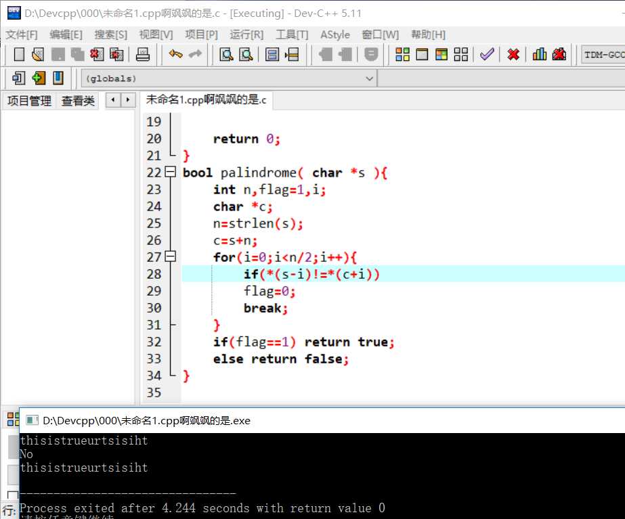
Task: Switch to the 查看类 tab
Action: (78, 101)
